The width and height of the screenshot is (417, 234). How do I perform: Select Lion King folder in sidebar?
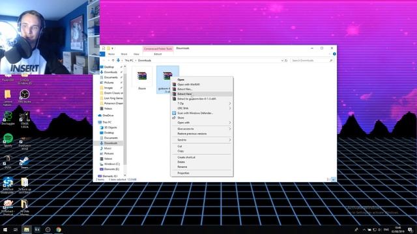pos(111,98)
